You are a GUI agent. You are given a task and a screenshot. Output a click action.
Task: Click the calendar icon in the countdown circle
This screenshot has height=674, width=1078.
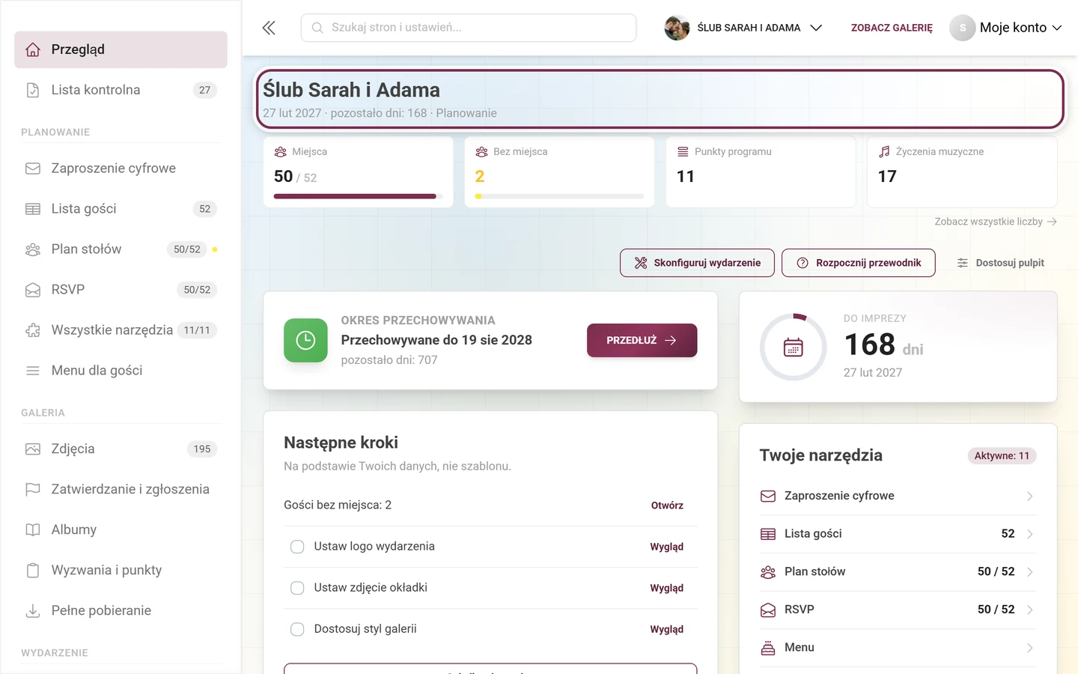click(794, 347)
